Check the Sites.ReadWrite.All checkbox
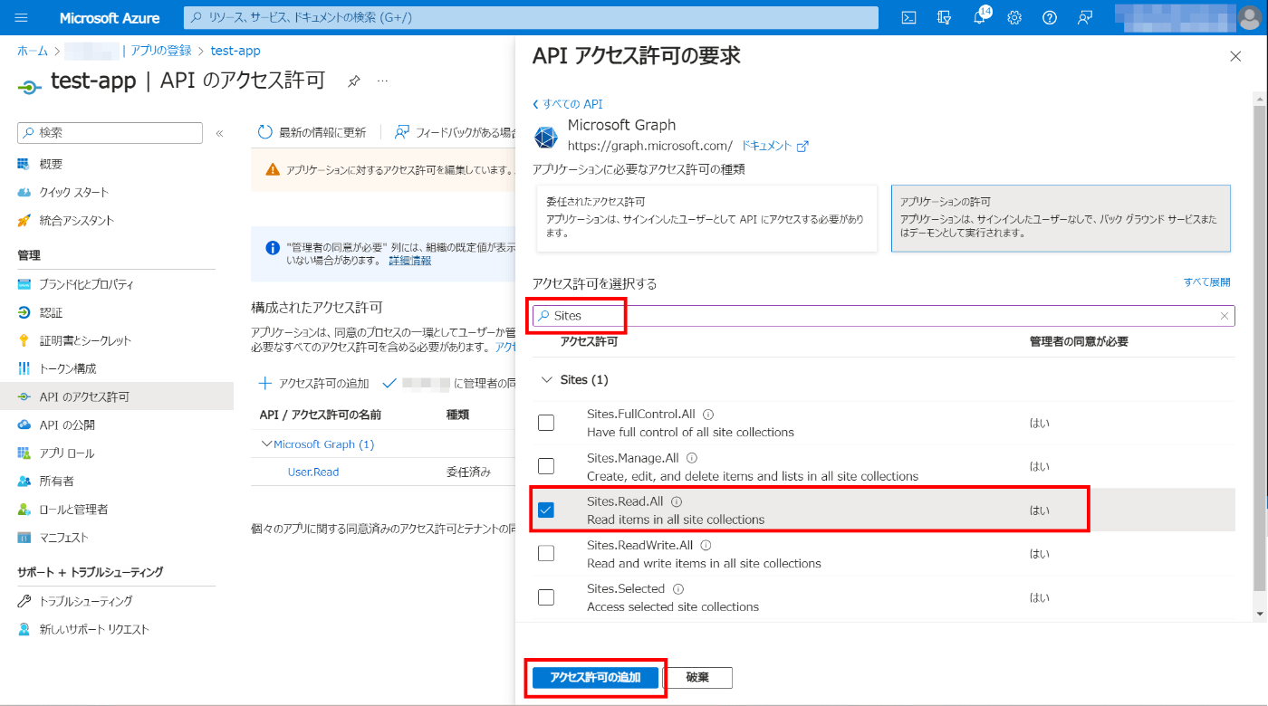The image size is (1268, 706). (x=546, y=553)
